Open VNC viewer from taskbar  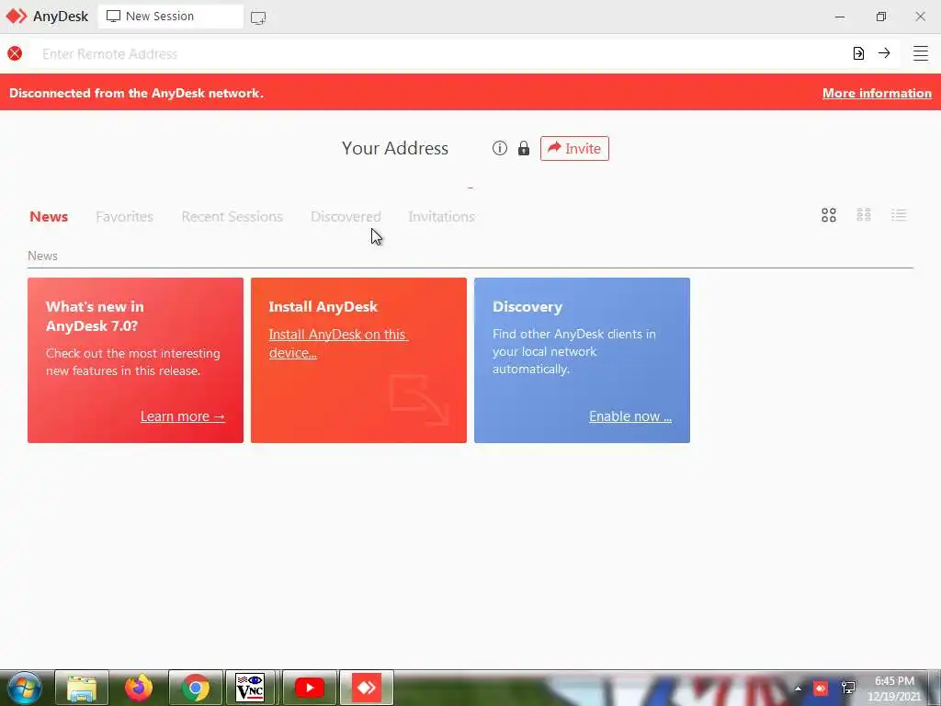250,688
